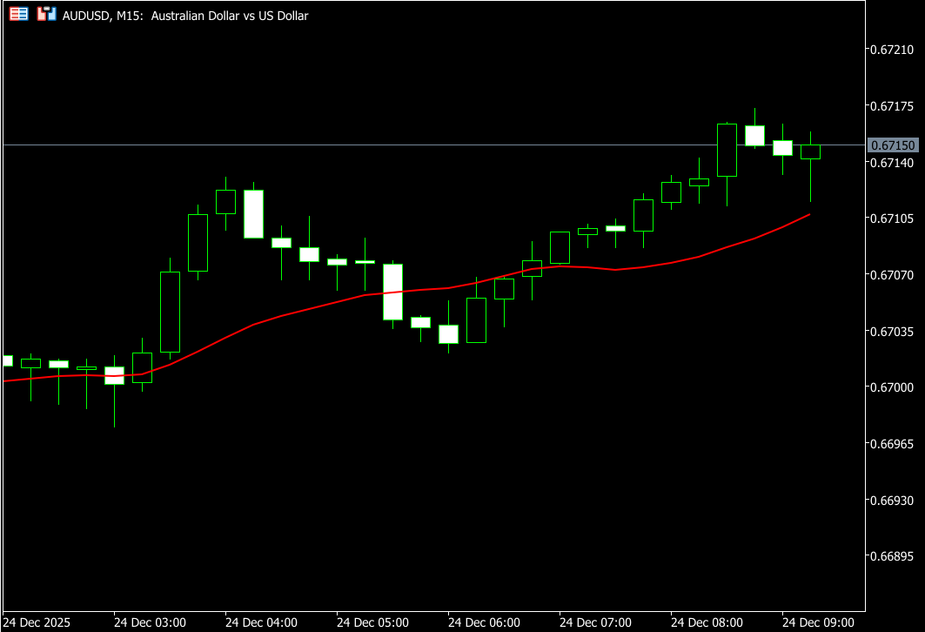
Task: Click the large white bearish candle after 05:00
Action: (x=392, y=292)
